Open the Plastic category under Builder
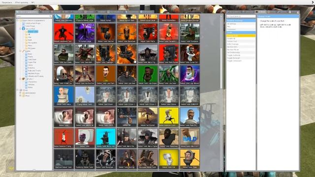 (31, 57)
